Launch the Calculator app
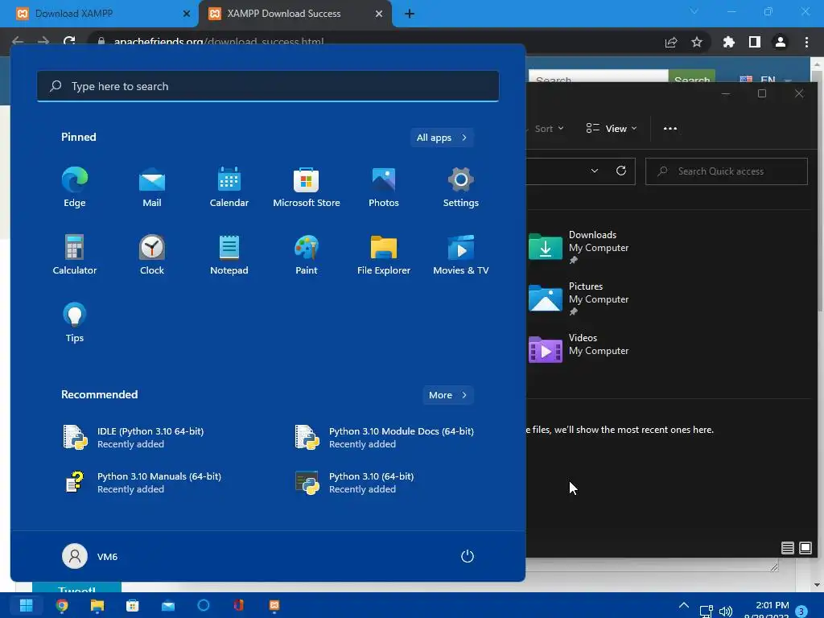Screen dimensions: 824x618 click(x=75, y=255)
